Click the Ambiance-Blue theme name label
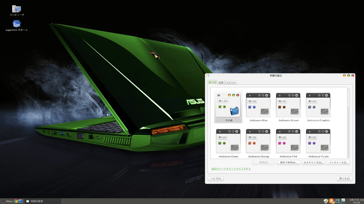 [x=258, y=120]
